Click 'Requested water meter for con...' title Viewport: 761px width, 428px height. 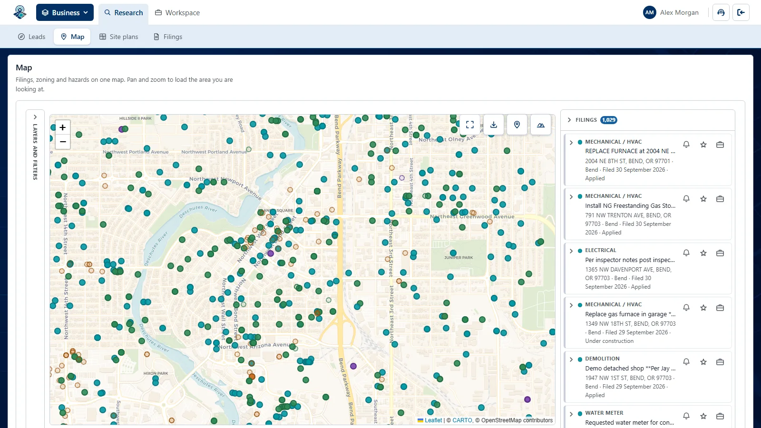630,422
